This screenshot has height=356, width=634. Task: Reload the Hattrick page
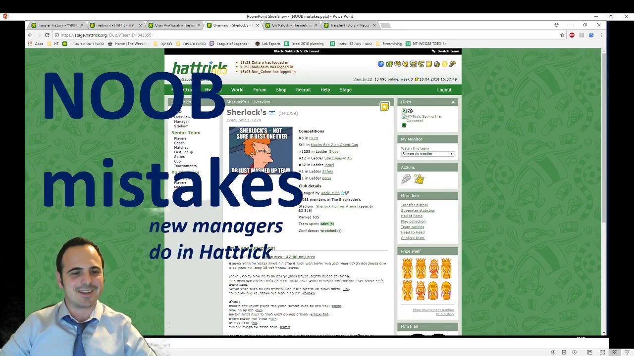(47, 35)
